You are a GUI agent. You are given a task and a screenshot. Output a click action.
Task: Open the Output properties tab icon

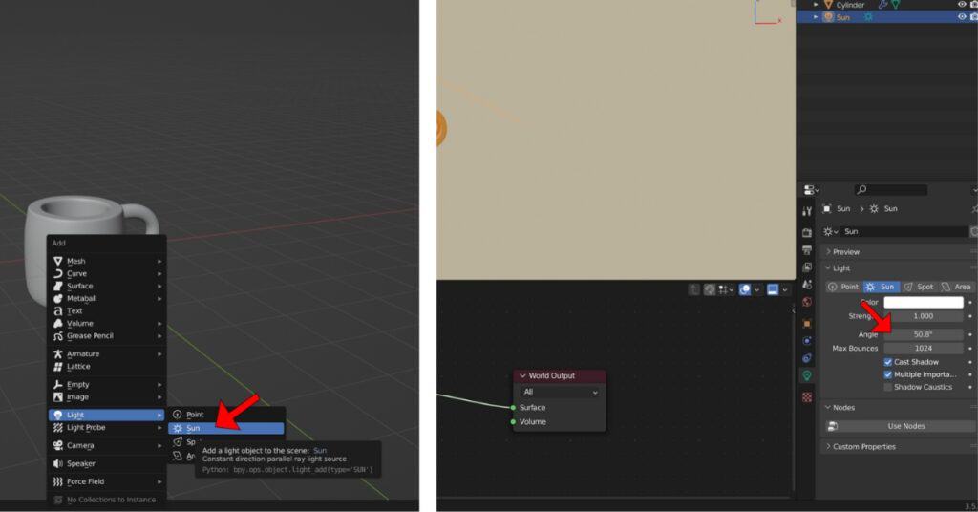807,249
